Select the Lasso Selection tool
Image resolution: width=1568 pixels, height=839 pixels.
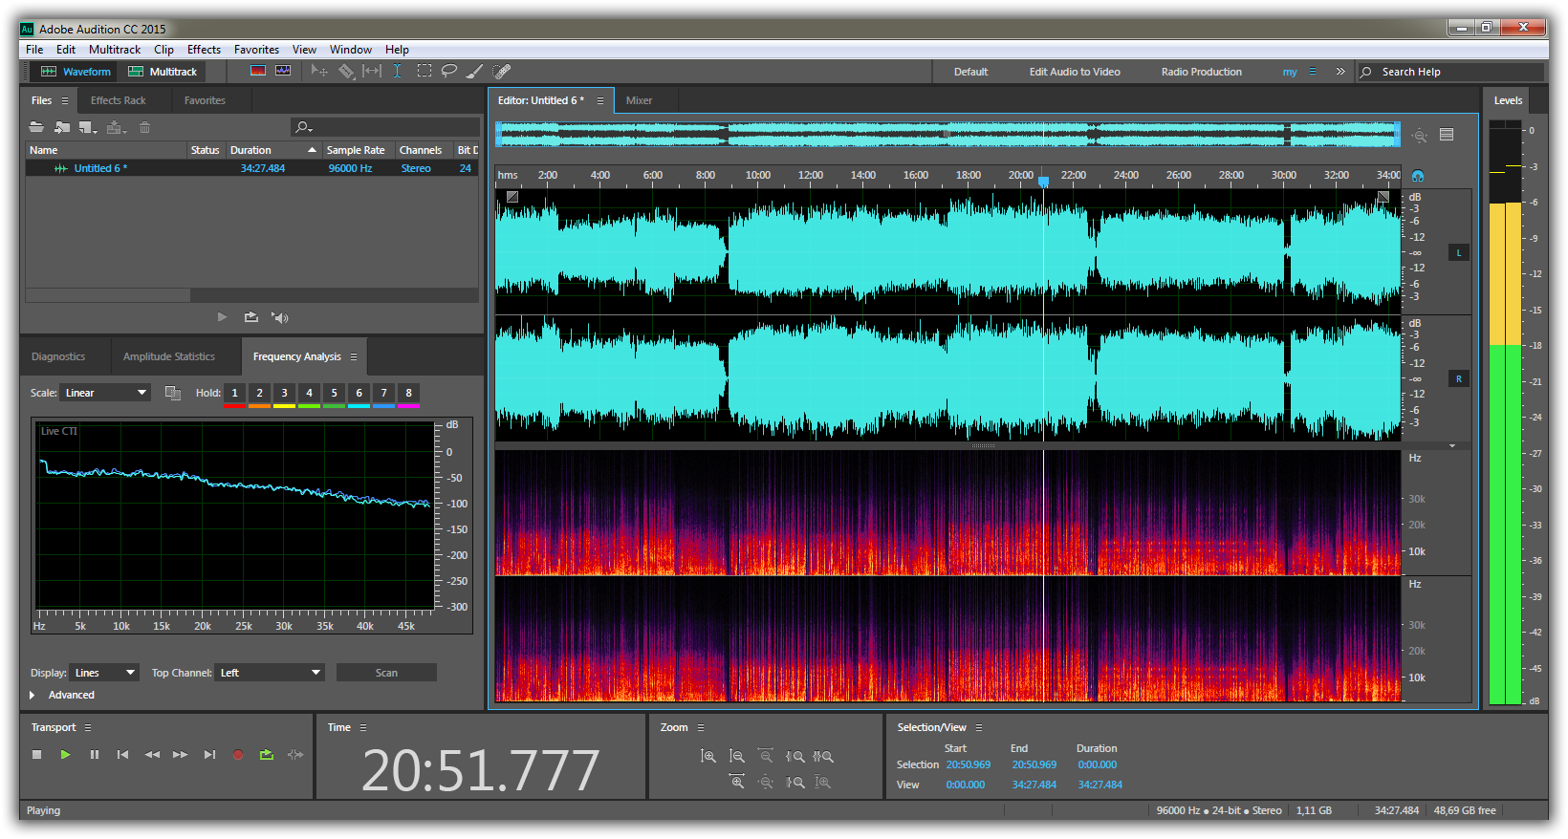click(448, 71)
